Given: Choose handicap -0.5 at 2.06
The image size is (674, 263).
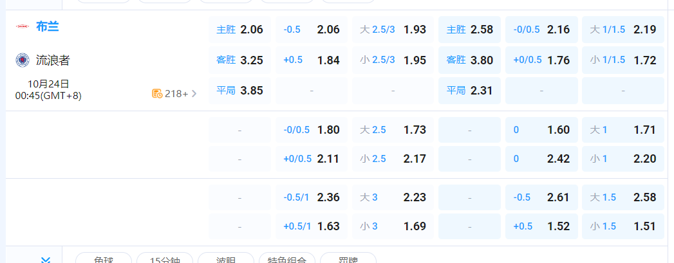Looking at the screenshot, I should (312, 30).
